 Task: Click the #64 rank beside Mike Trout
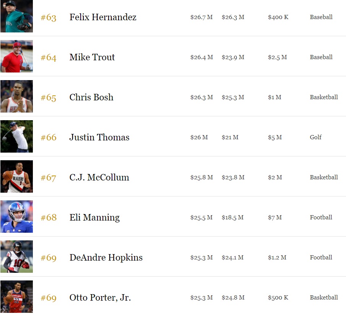49,57
